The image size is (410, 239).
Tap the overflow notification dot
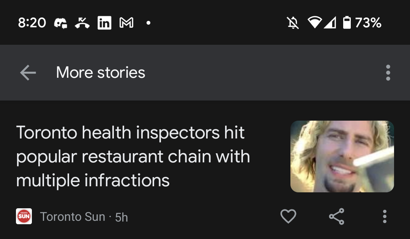[x=148, y=23]
